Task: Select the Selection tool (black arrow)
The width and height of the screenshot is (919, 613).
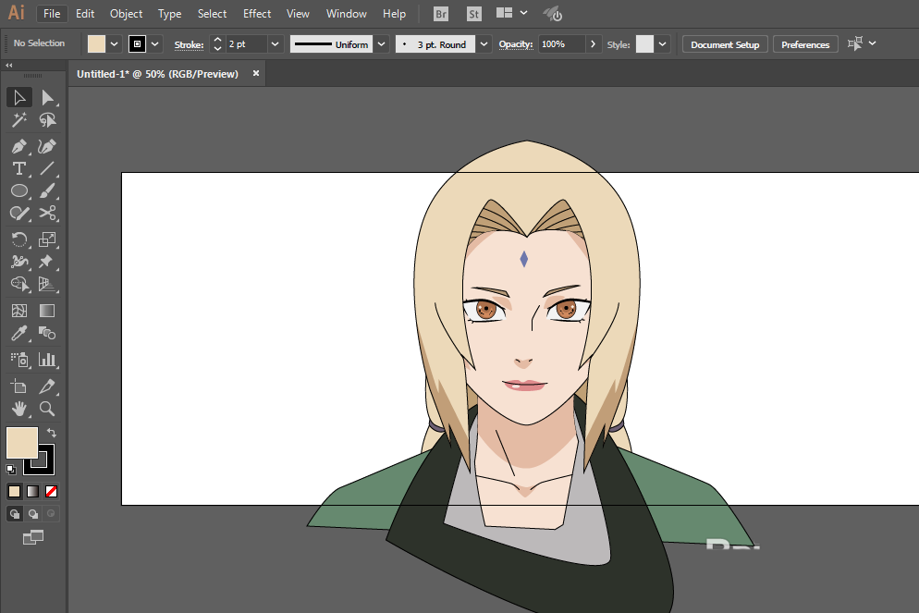Action: pyautogui.click(x=19, y=97)
